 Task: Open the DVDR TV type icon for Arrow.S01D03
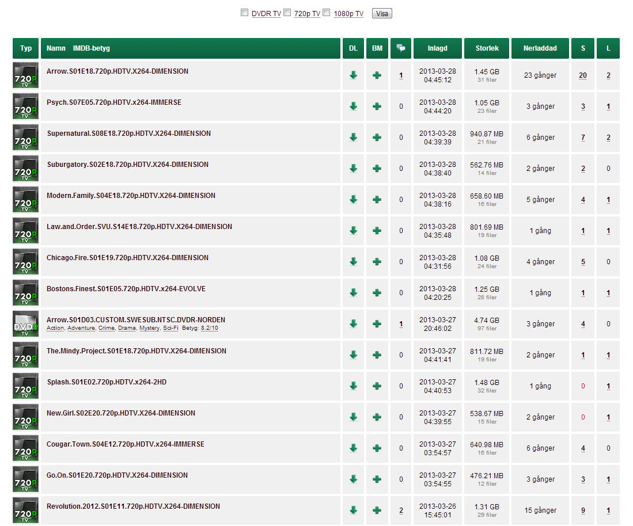coord(25,323)
